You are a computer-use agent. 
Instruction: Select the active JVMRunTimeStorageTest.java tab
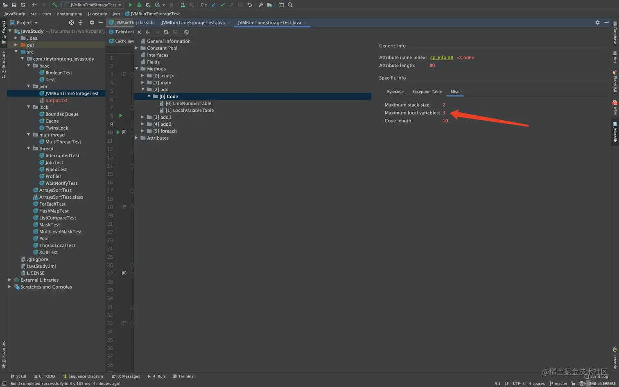point(269,23)
